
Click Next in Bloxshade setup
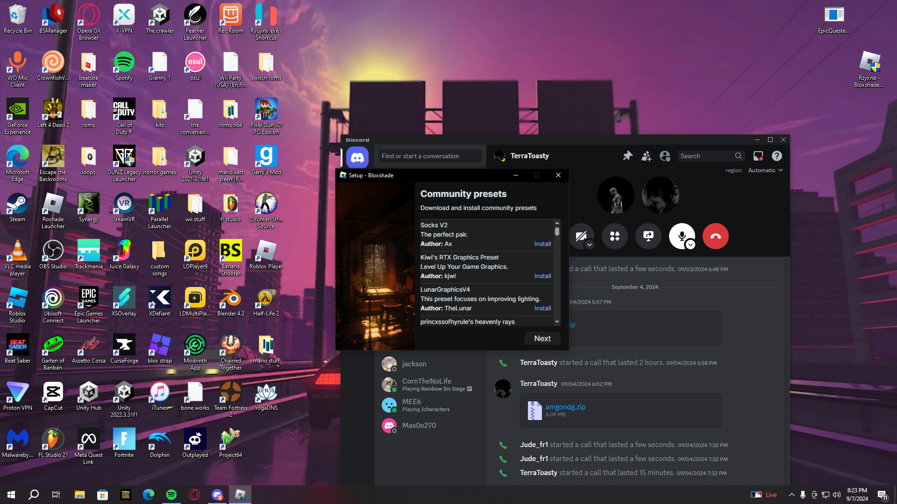tap(542, 338)
